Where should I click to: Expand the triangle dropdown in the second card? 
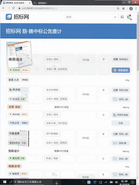pos(11,99)
